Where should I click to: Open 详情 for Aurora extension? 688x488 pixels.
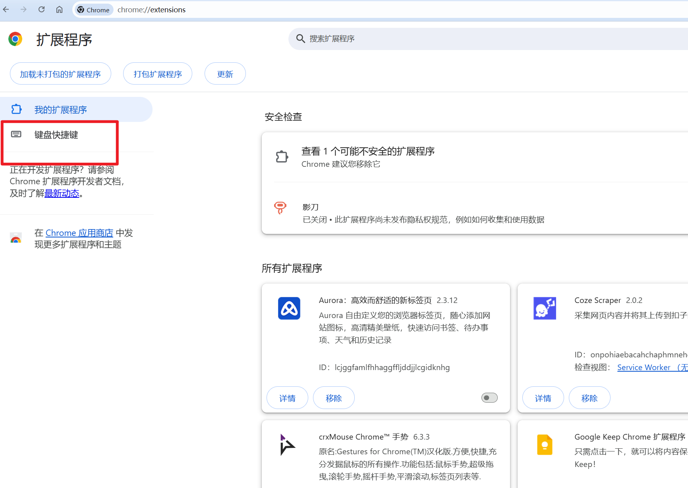[287, 398]
